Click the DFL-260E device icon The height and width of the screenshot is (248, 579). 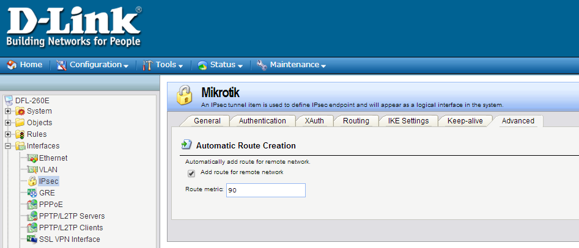[x=9, y=100]
